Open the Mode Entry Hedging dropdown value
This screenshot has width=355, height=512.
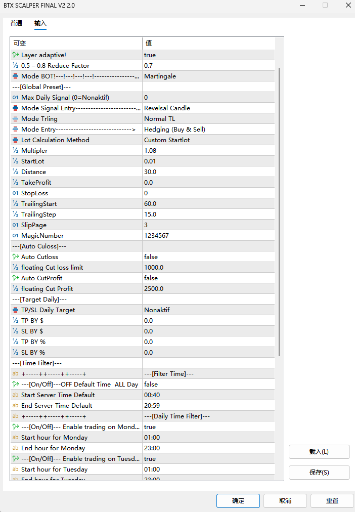coord(208,130)
